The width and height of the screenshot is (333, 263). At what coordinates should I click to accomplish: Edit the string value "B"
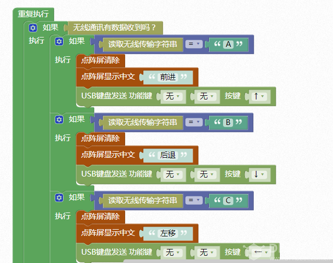pos(228,122)
